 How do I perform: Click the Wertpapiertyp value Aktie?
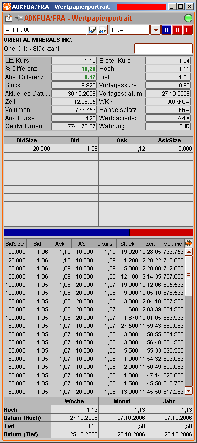click(168, 118)
